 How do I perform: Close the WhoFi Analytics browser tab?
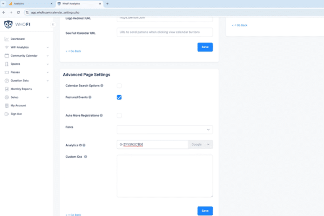pos(100,4)
